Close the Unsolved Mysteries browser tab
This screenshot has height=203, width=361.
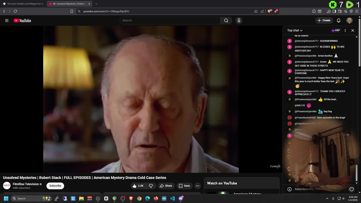pos(89,4)
